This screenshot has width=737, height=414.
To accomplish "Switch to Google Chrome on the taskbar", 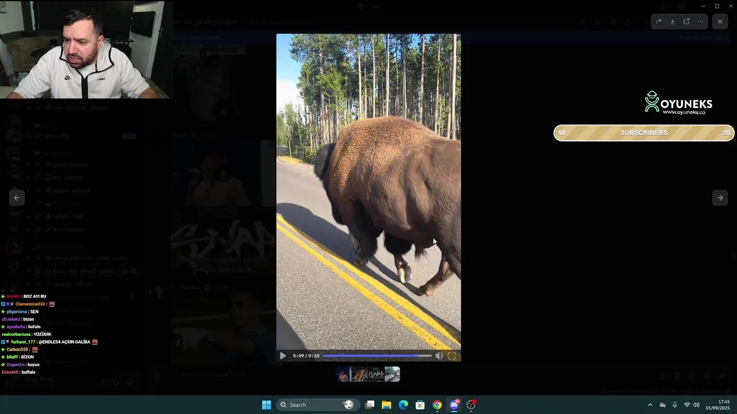I will 437,405.
